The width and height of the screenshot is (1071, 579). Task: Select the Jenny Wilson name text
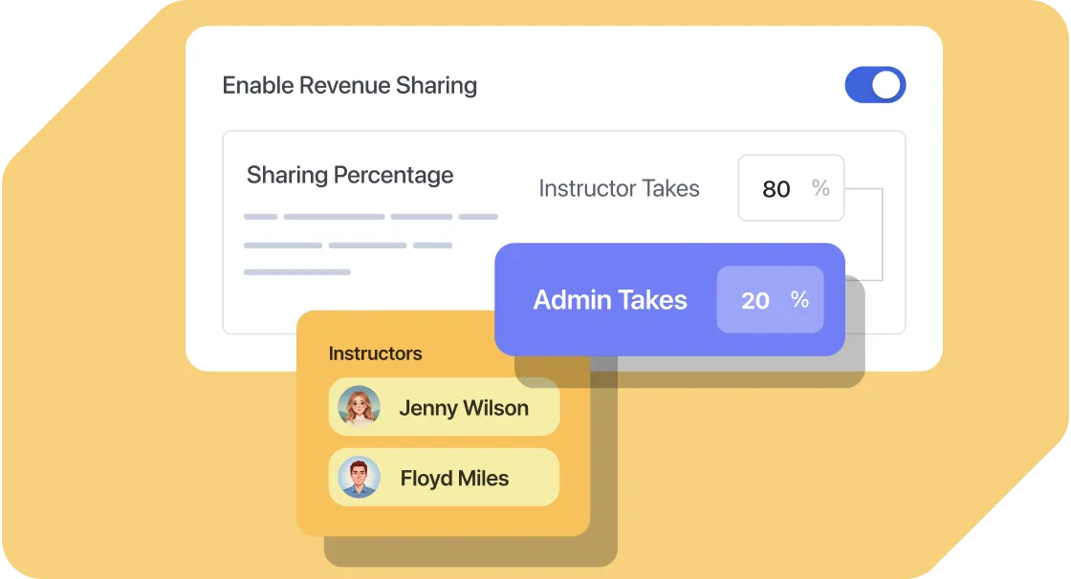[463, 408]
